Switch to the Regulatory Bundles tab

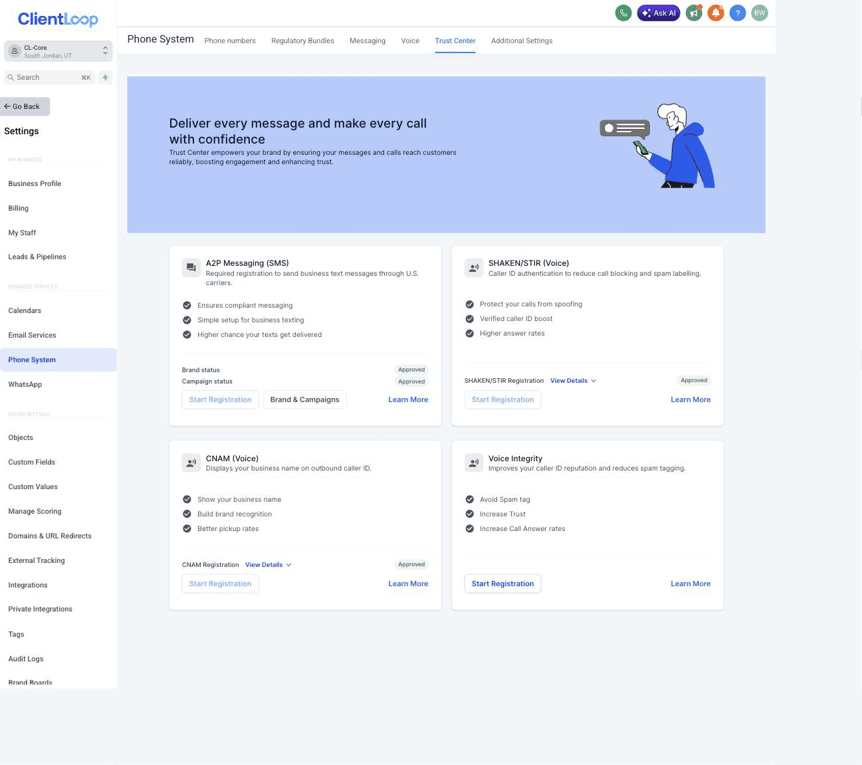click(x=302, y=41)
